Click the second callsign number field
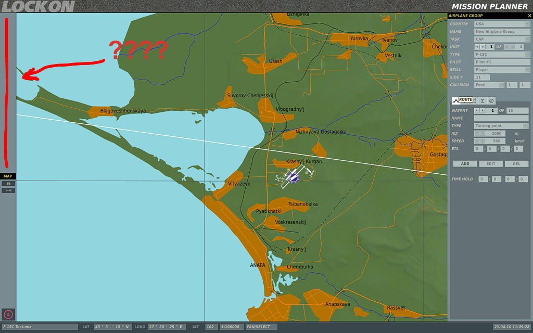The width and height of the screenshot is (533, 333). click(x=524, y=85)
